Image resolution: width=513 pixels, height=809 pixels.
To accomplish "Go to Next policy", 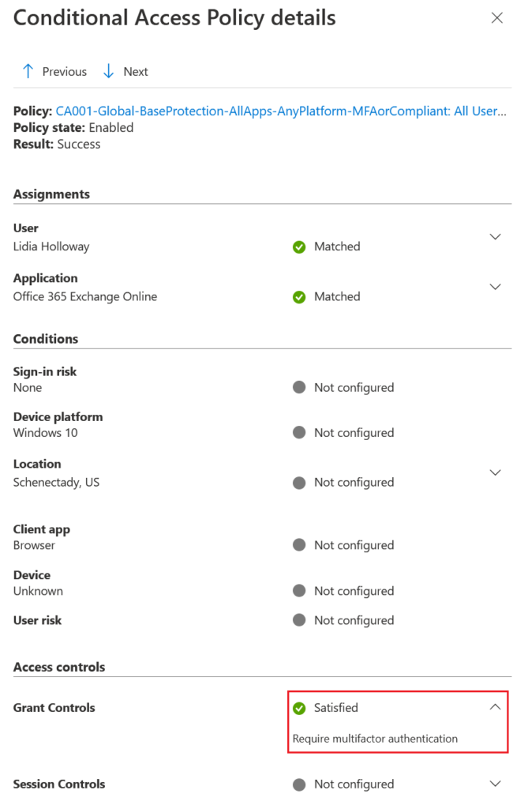I will click(135, 72).
